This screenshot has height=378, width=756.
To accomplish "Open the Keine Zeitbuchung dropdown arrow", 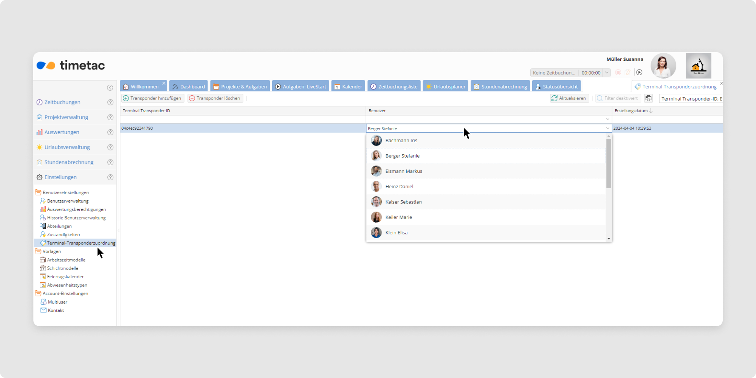I will 607,73.
